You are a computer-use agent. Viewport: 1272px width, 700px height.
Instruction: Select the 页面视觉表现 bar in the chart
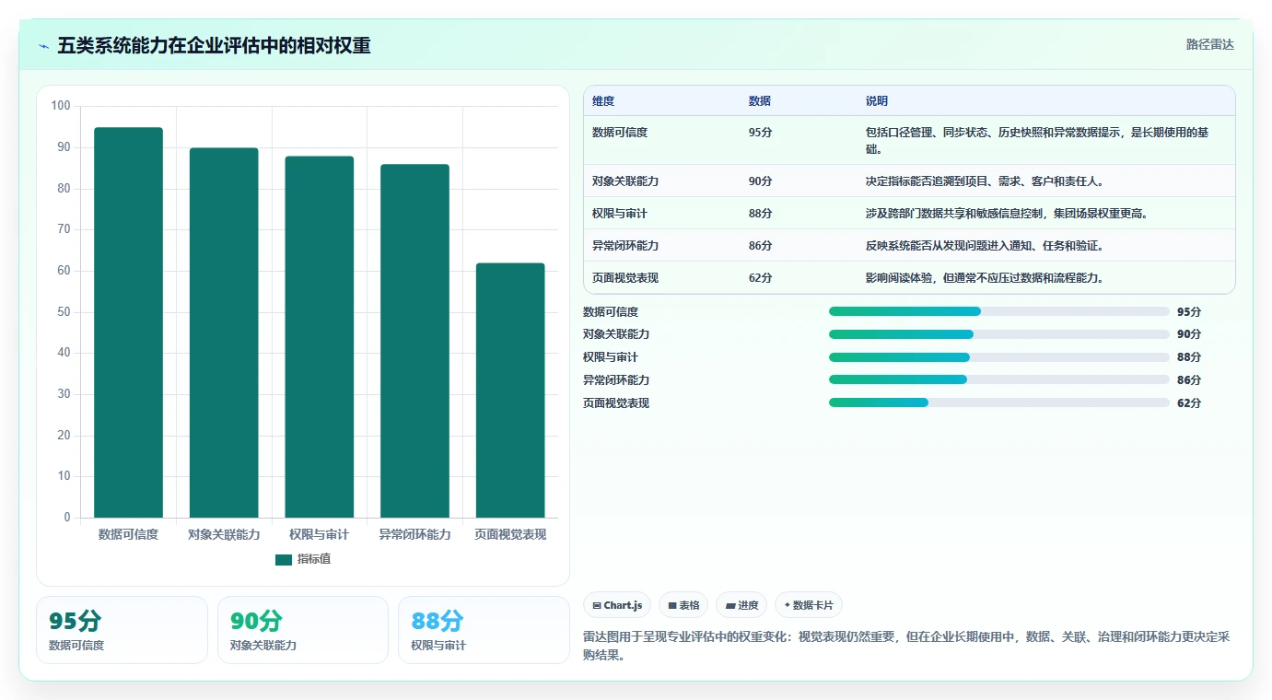coord(510,391)
